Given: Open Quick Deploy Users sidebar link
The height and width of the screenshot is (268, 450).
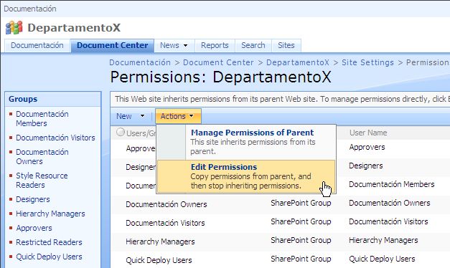Looking at the screenshot, I should (49, 257).
